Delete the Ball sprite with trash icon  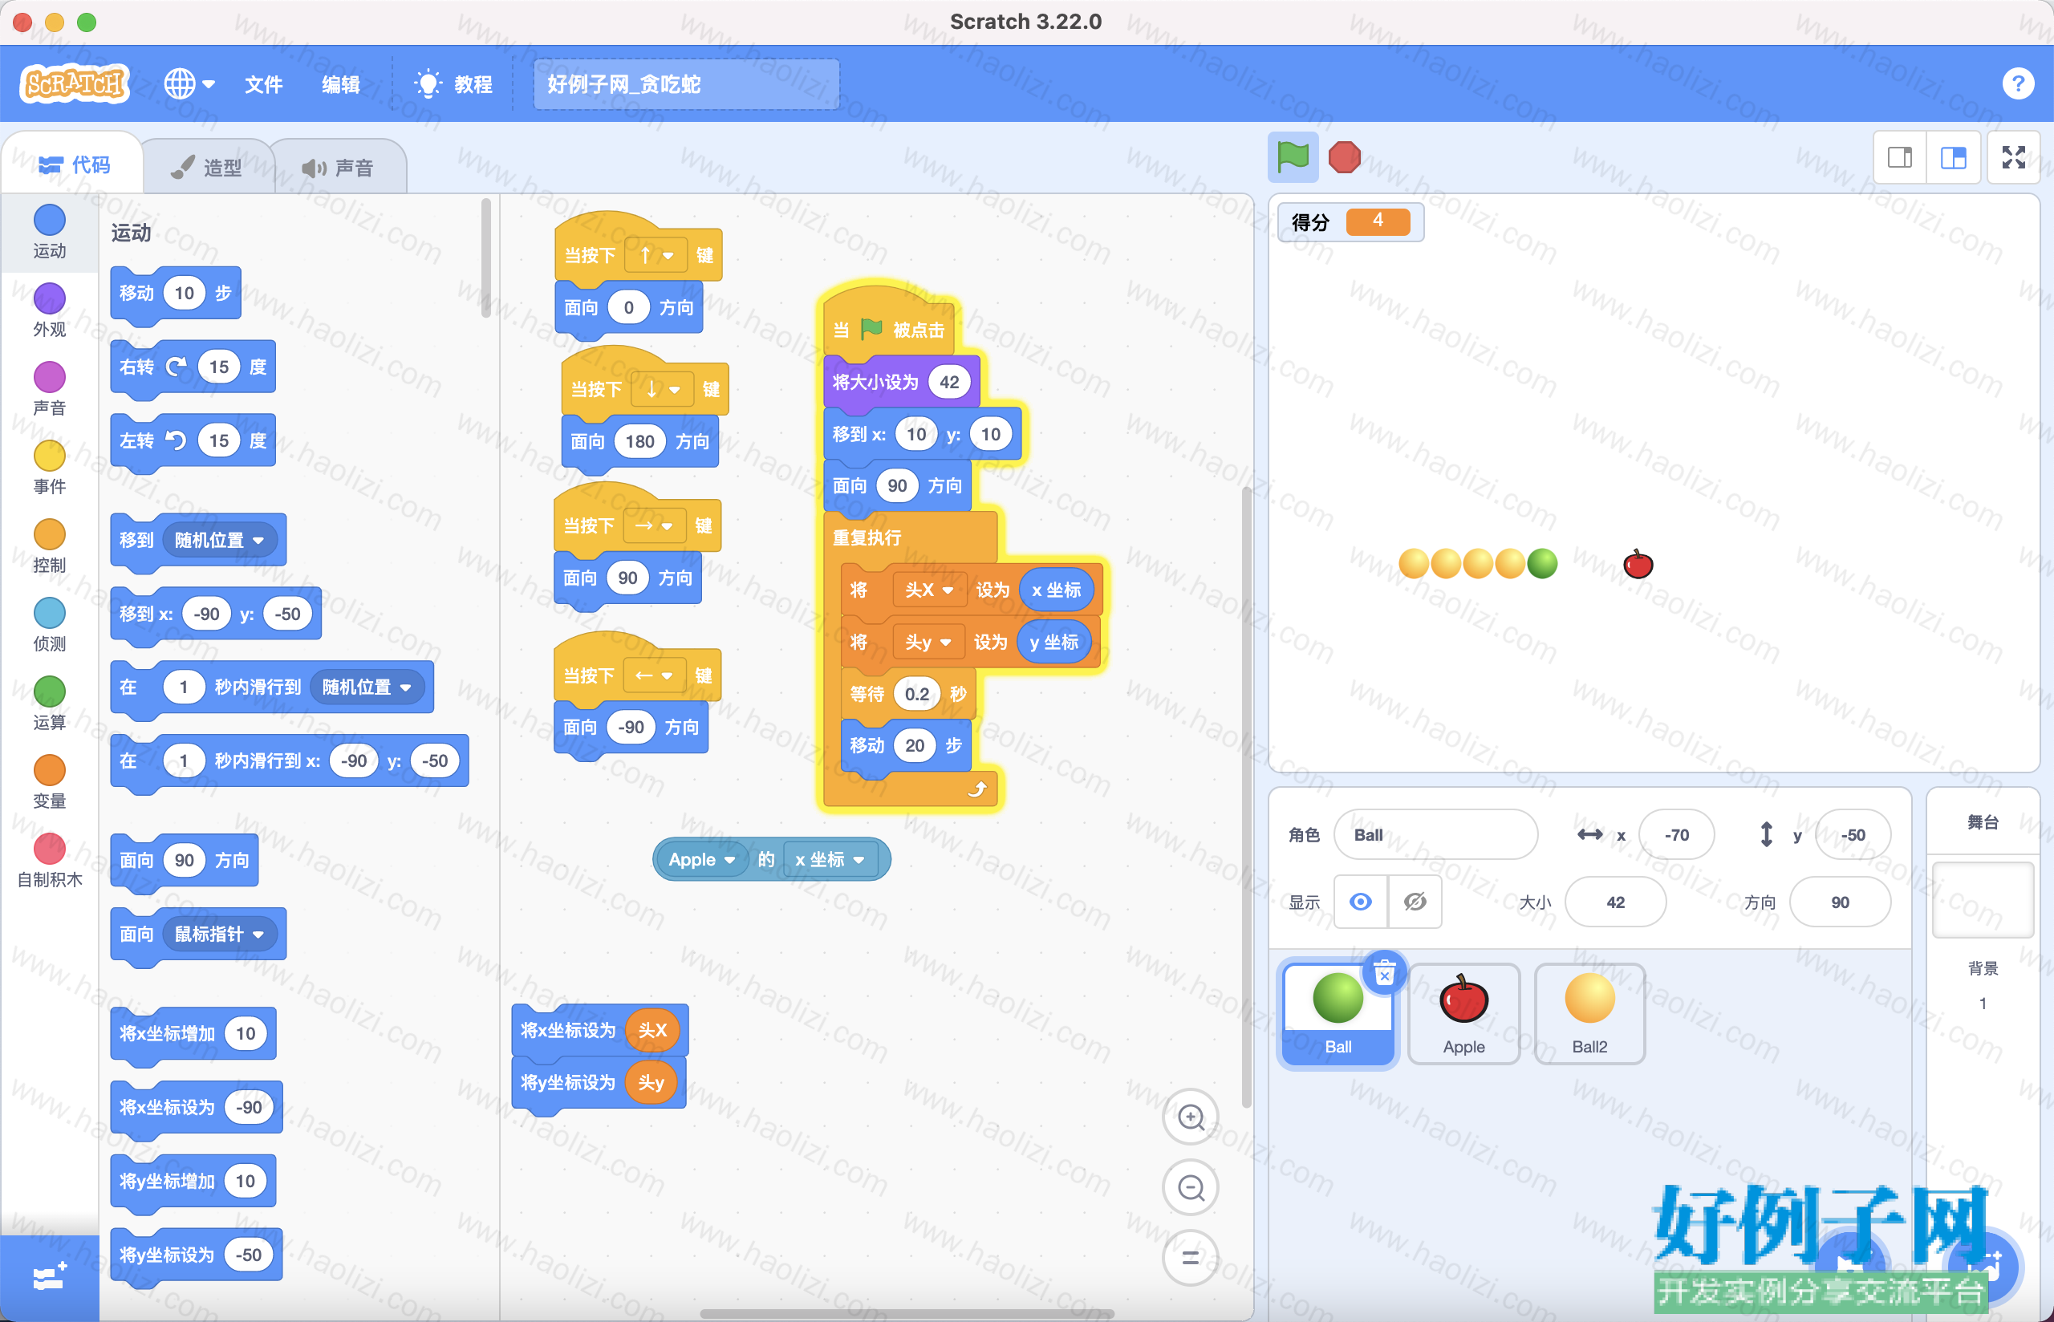click(x=1383, y=974)
